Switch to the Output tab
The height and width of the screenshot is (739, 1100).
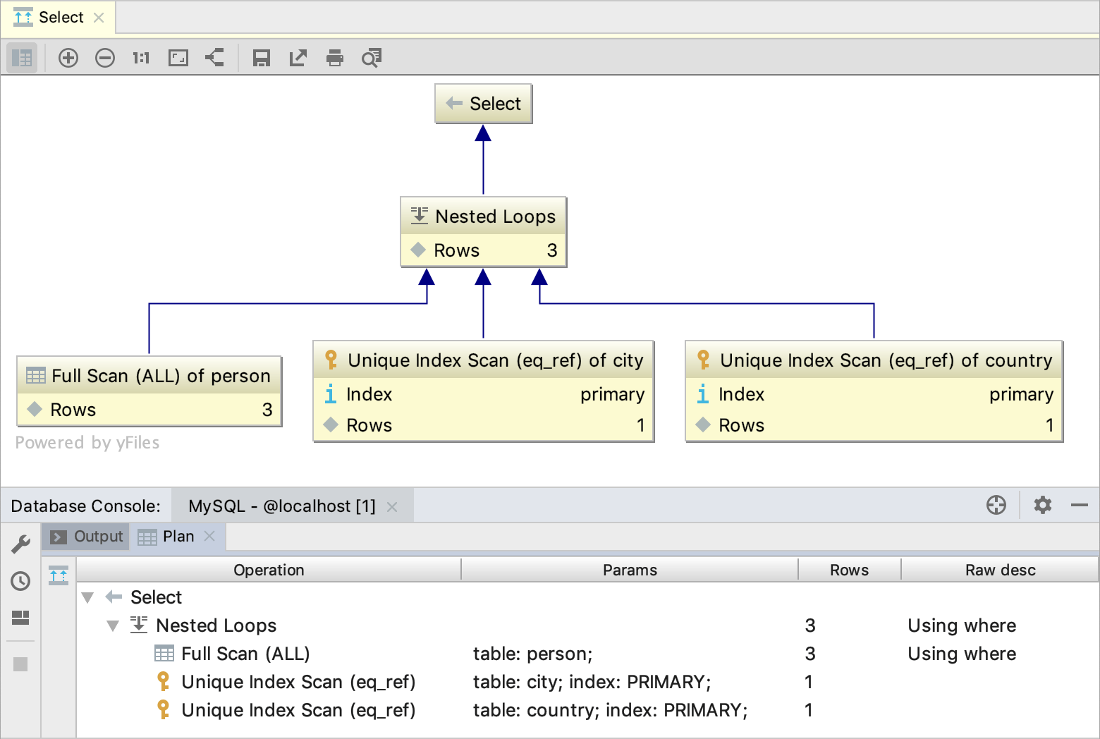click(86, 537)
